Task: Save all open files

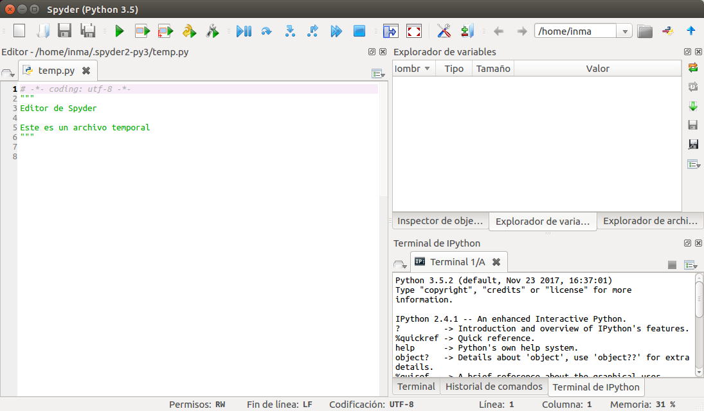Action: pyautogui.click(x=88, y=30)
